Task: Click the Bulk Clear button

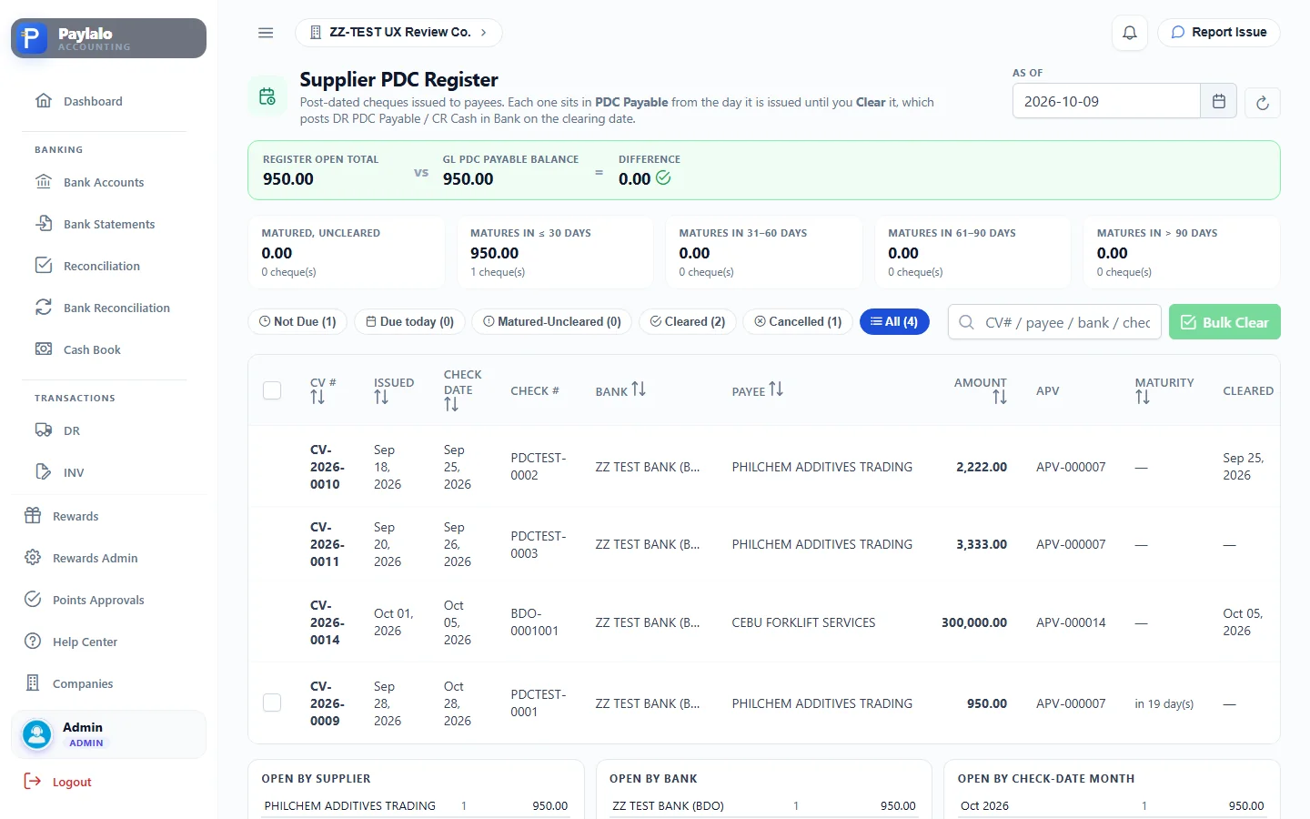Action: pyautogui.click(x=1224, y=322)
